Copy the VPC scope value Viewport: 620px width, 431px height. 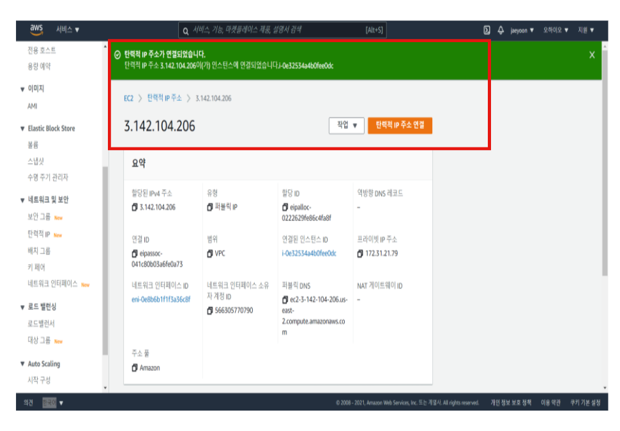(x=210, y=253)
